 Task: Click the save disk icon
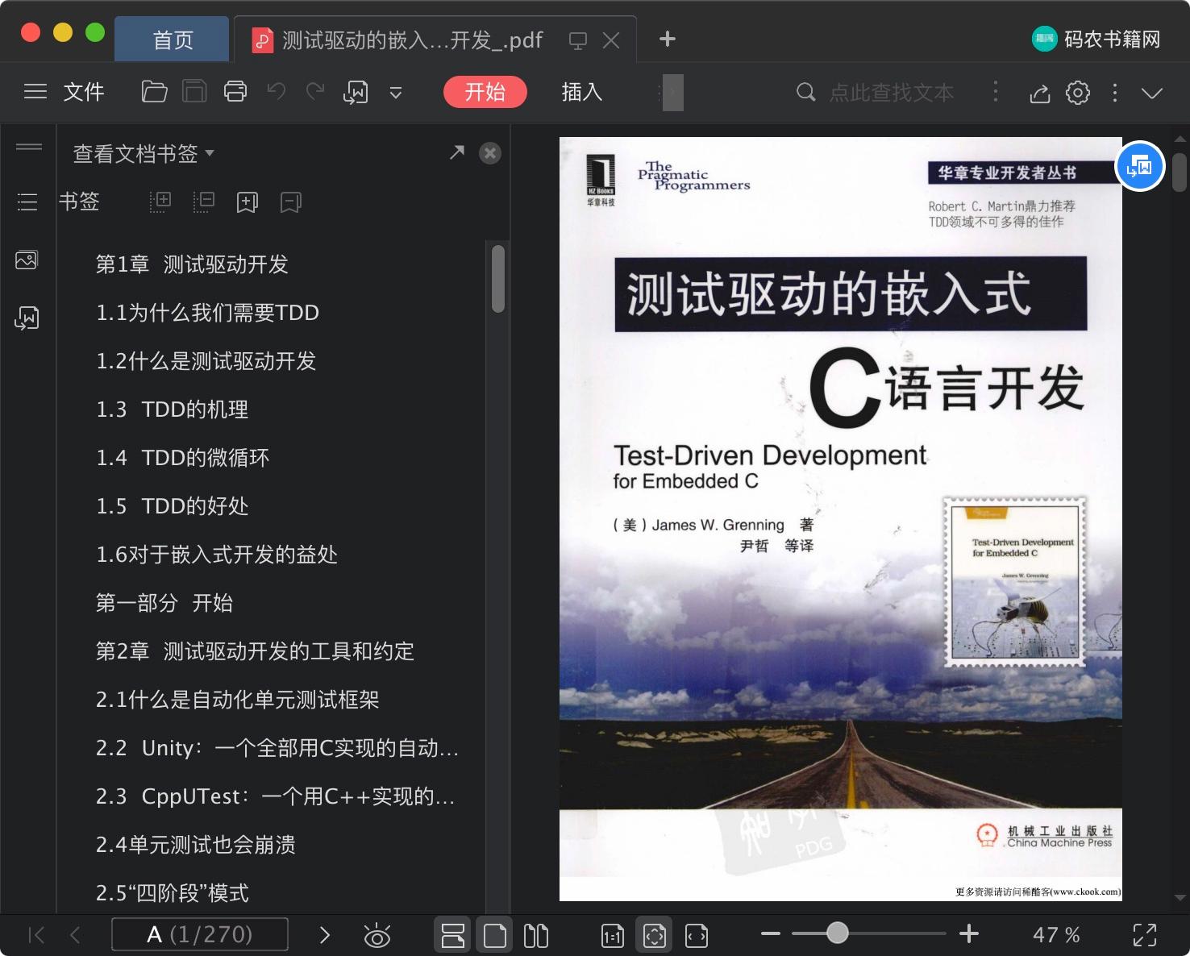pyautogui.click(x=194, y=92)
